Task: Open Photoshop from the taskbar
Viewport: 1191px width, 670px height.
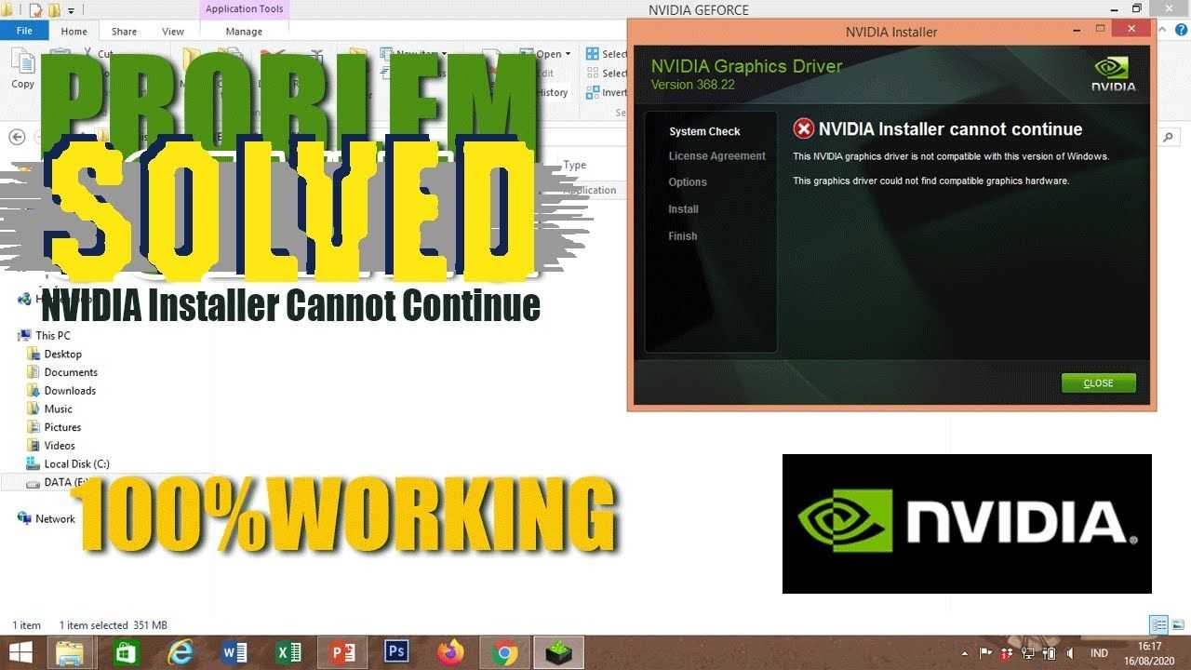Action: [x=396, y=653]
